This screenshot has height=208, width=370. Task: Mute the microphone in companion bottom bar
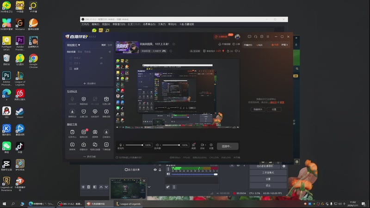[121, 145]
